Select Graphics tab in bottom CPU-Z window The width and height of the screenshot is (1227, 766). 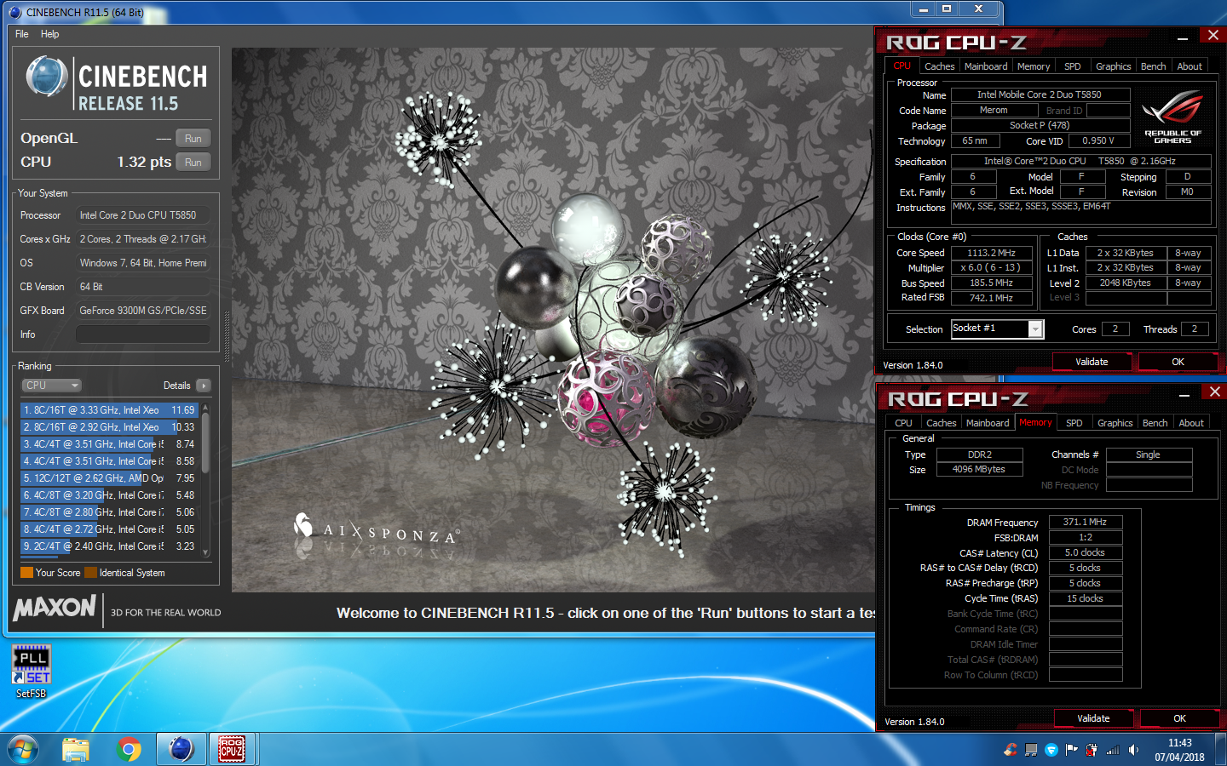coord(1115,423)
